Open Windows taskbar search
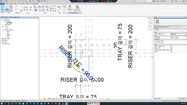The image size is (187, 105). coord(5,104)
